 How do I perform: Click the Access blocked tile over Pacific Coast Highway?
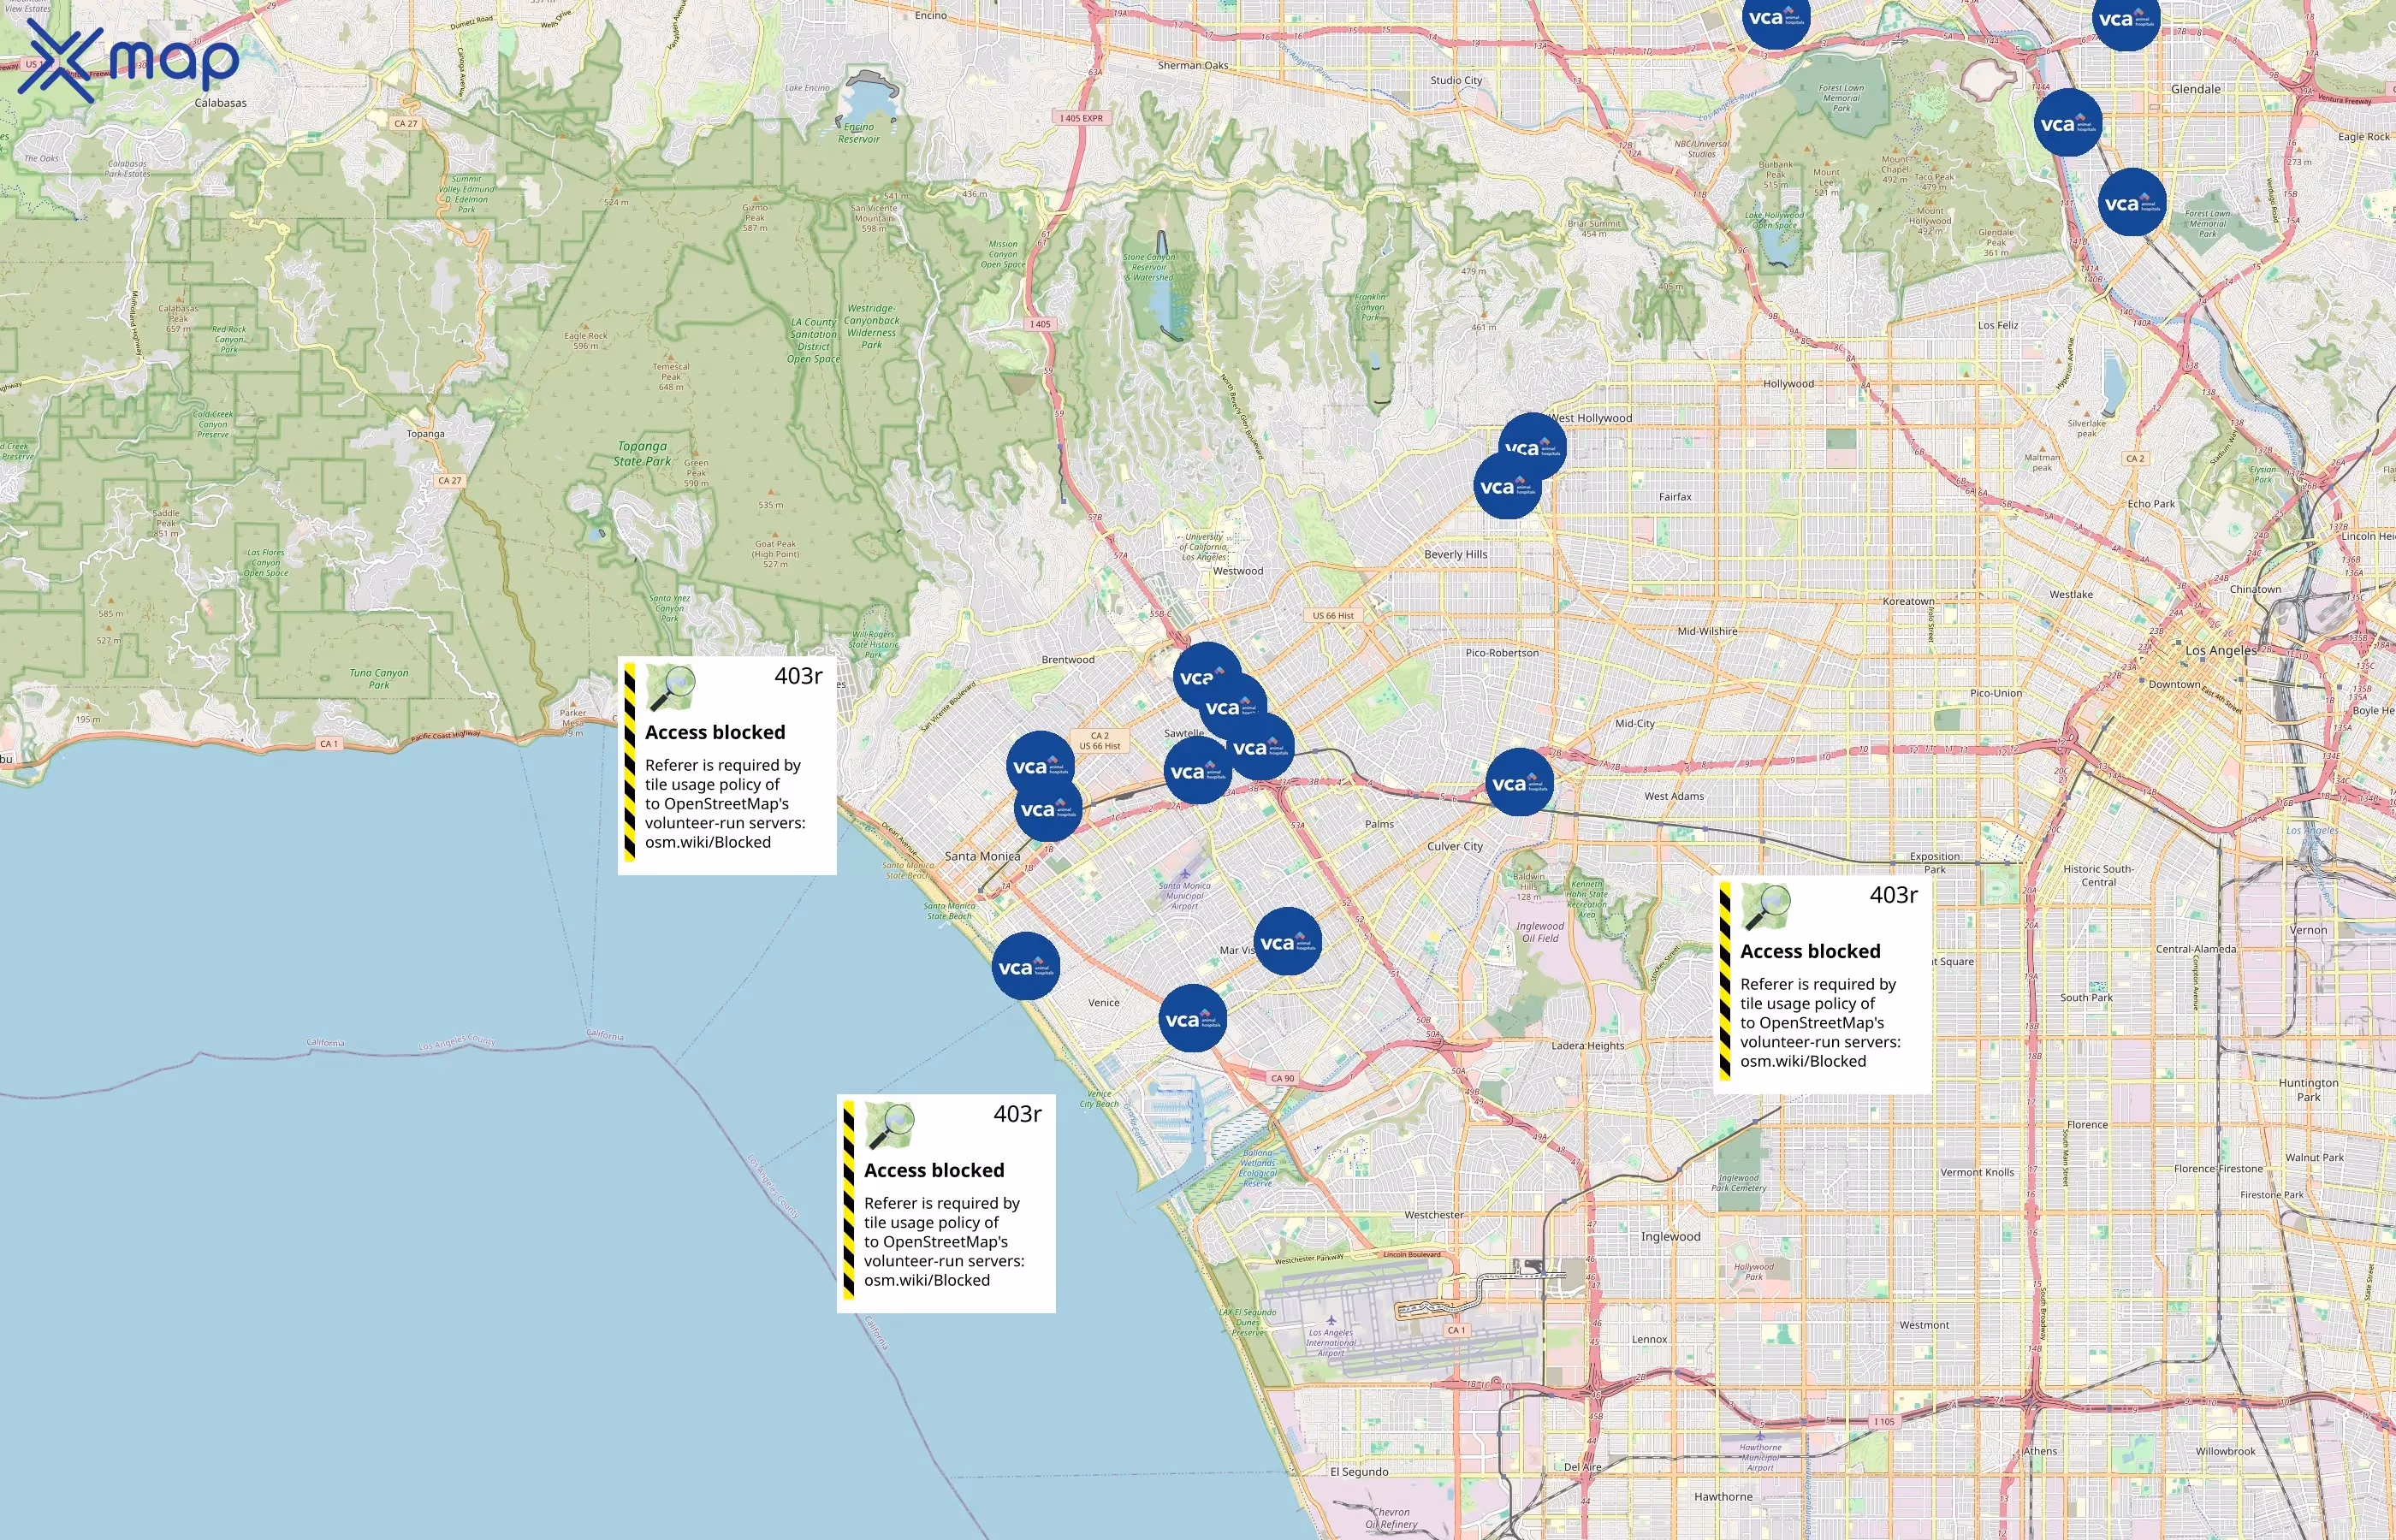pyautogui.click(x=727, y=766)
